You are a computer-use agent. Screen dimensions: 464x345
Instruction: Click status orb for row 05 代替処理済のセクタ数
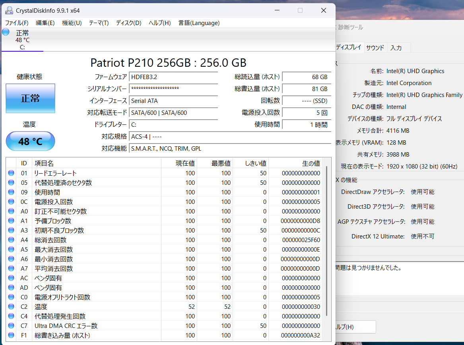click(11, 182)
